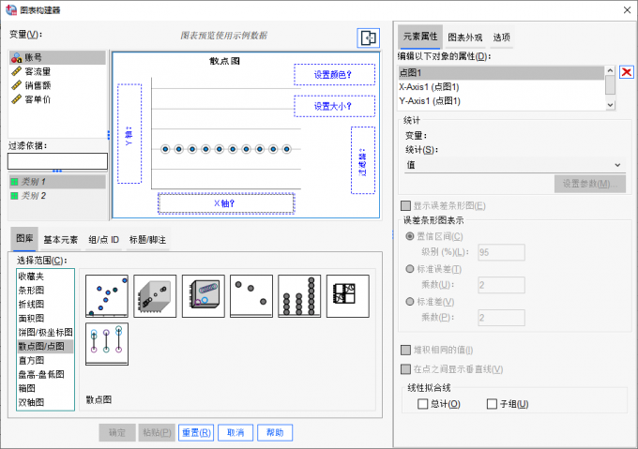Image resolution: width=638 pixels, height=449 pixels.
Task: Switch to the 图库 tab
Action: (x=24, y=238)
